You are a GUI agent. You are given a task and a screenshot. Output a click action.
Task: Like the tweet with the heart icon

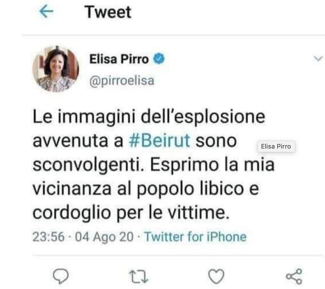point(216,276)
